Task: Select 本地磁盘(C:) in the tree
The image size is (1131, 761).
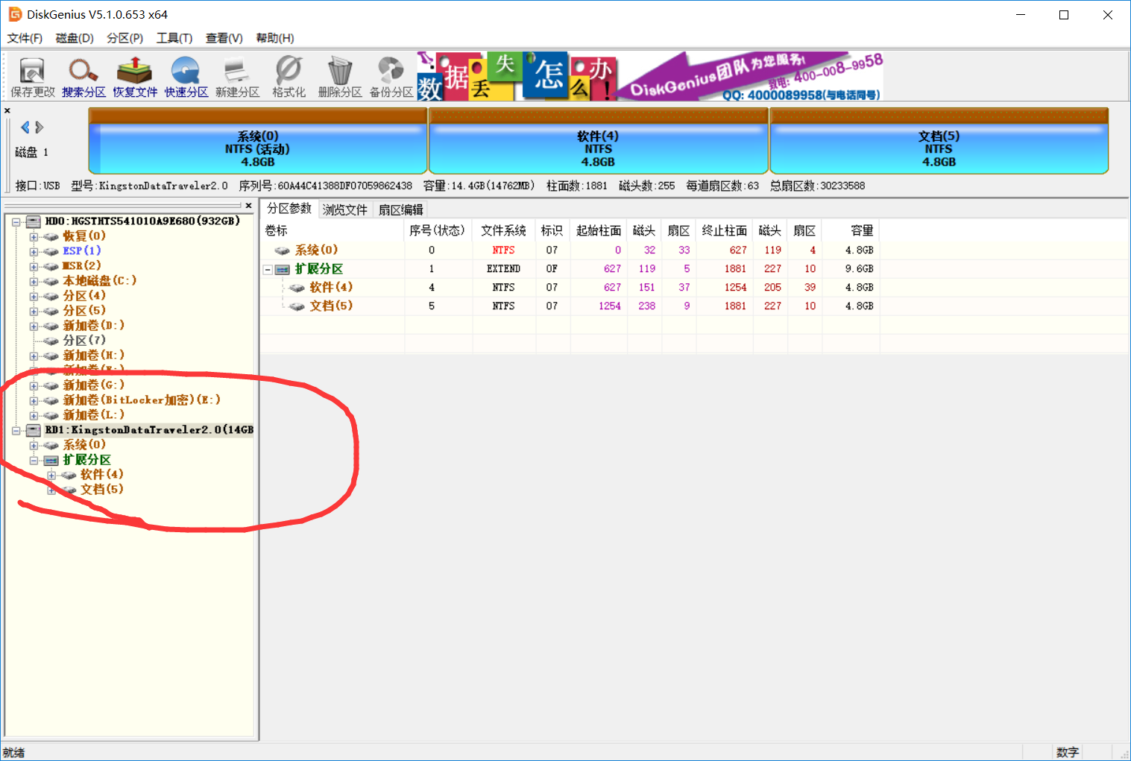Action: [100, 281]
